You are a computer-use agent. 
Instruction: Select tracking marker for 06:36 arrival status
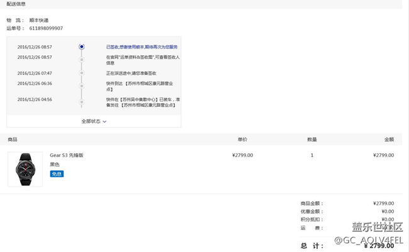tap(82, 85)
